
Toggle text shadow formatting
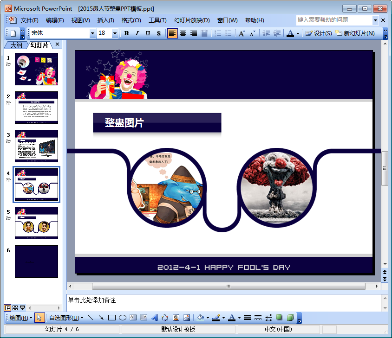[x=158, y=33]
